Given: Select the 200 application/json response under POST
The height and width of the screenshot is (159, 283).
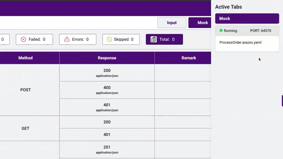Looking at the screenshot, I should click(x=107, y=73).
